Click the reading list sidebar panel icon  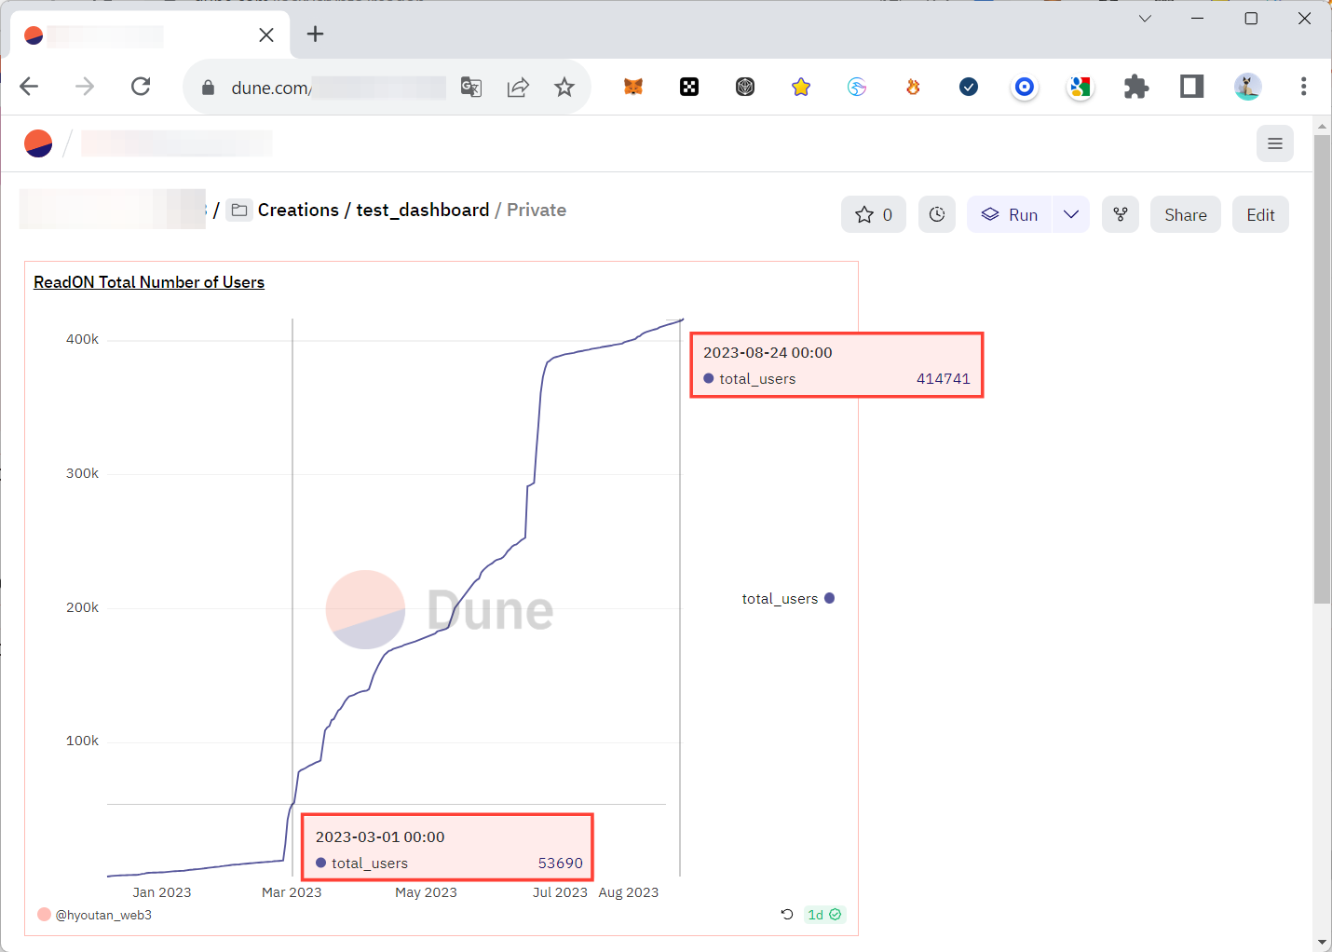[1191, 87]
